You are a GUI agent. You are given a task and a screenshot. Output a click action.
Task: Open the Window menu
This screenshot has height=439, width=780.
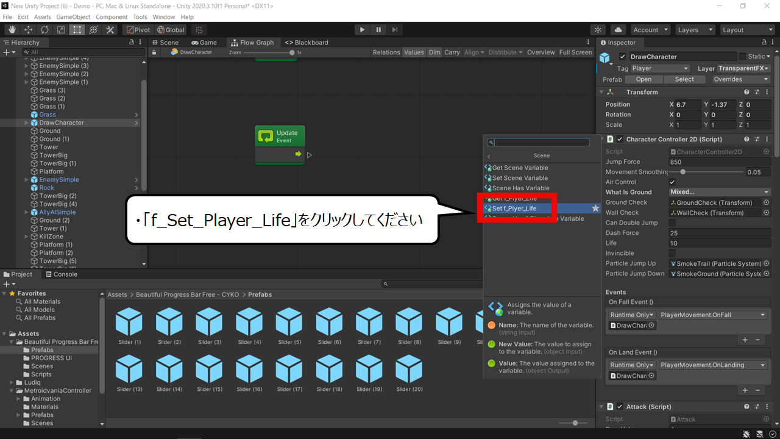164,17
